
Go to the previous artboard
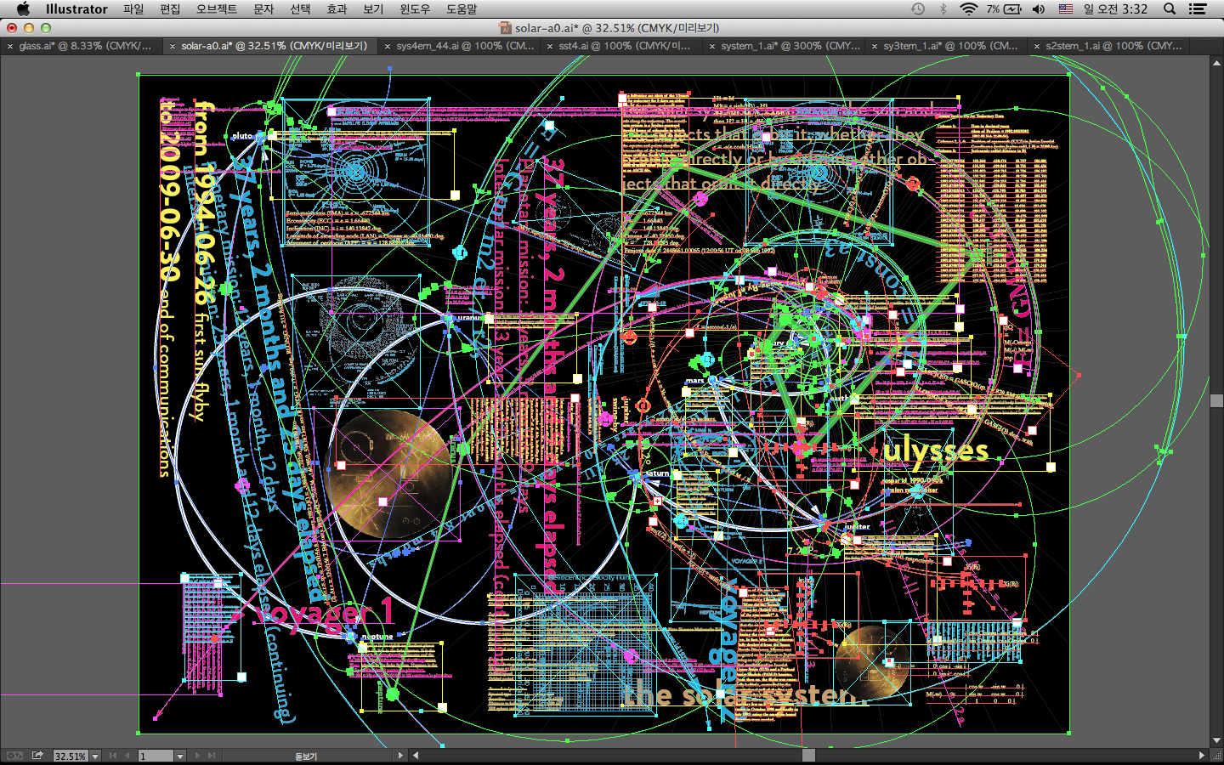127,756
